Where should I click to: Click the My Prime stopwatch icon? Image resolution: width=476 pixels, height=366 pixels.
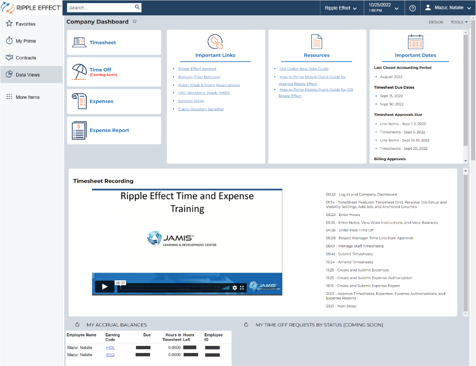(9, 41)
